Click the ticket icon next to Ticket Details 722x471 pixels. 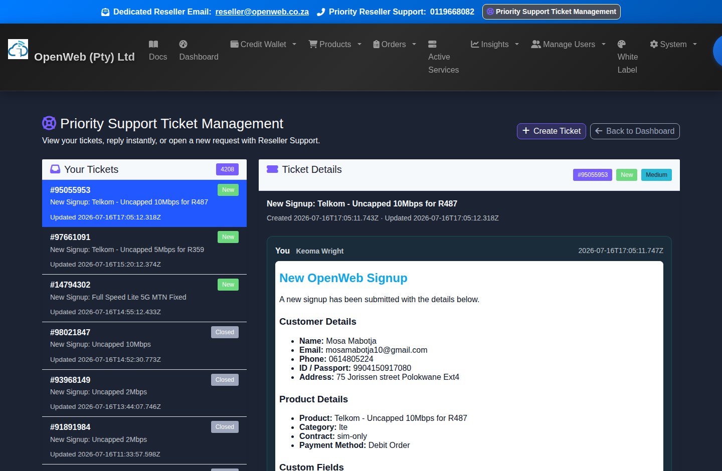click(272, 169)
